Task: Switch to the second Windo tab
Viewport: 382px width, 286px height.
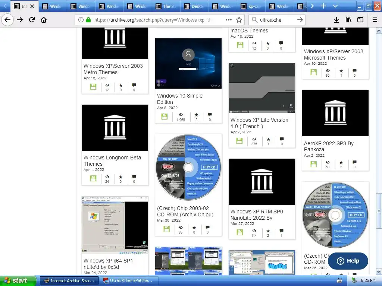Action: [81, 6]
